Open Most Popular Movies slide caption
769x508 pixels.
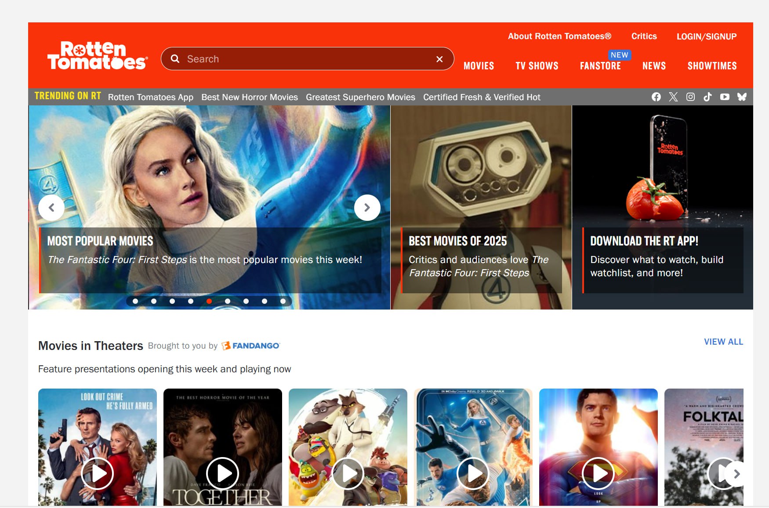pyautogui.click(x=210, y=260)
